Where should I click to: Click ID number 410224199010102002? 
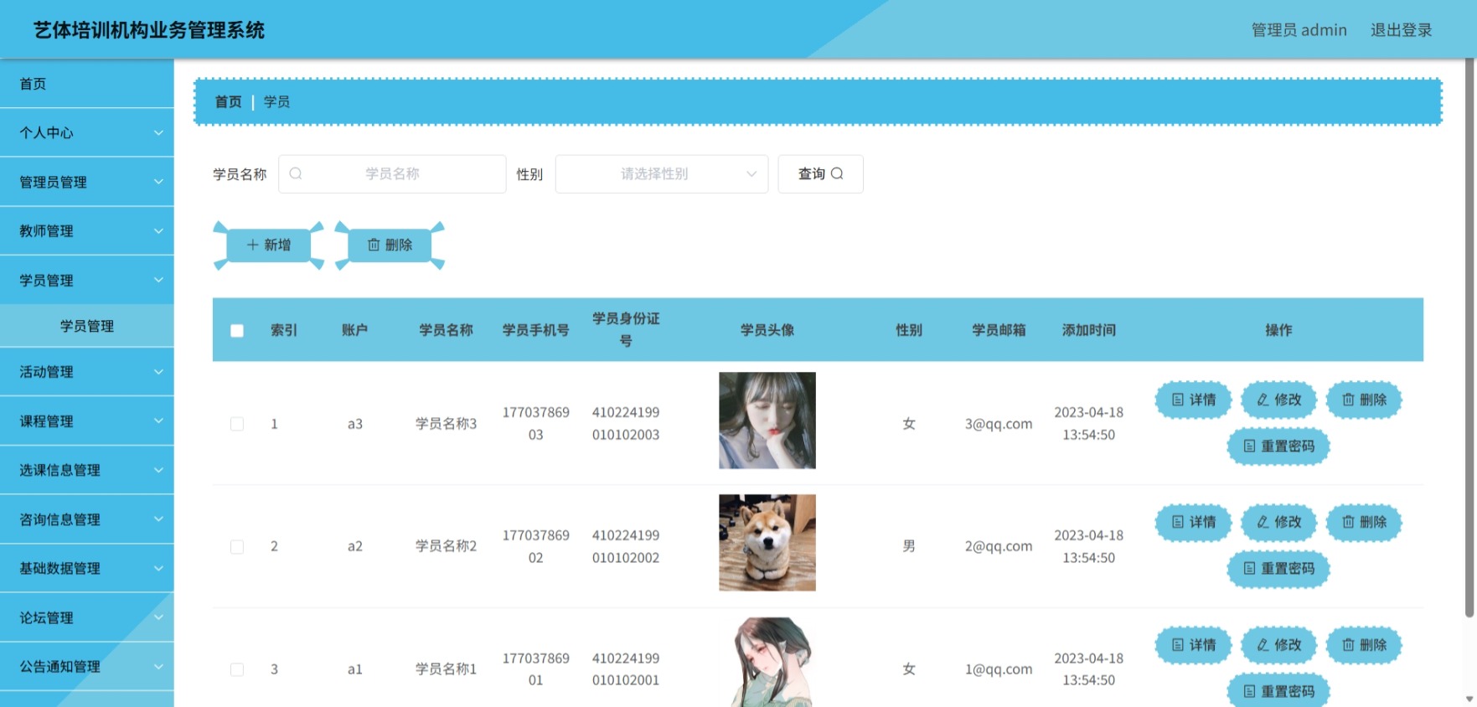pyautogui.click(x=626, y=546)
